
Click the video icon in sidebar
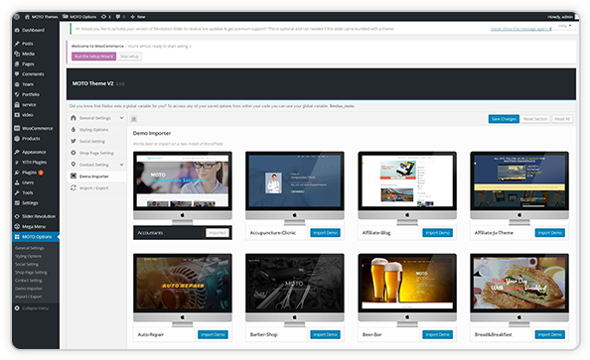coord(17,115)
